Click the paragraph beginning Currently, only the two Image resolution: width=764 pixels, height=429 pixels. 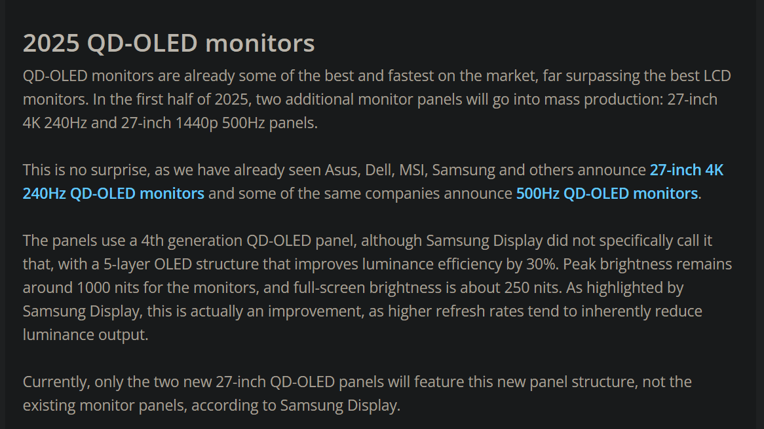pyautogui.click(x=357, y=394)
